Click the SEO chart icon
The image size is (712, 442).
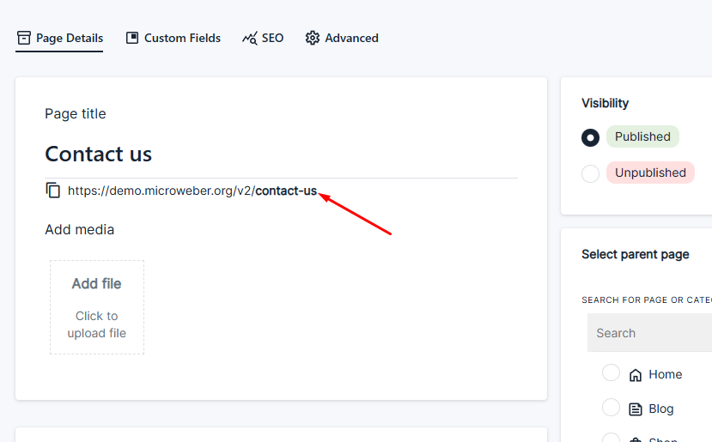(x=250, y=38)
